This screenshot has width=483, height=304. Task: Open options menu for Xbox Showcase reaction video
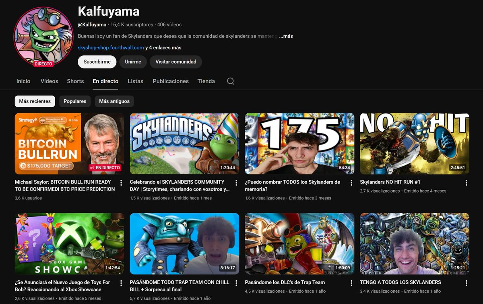point(121,283)
